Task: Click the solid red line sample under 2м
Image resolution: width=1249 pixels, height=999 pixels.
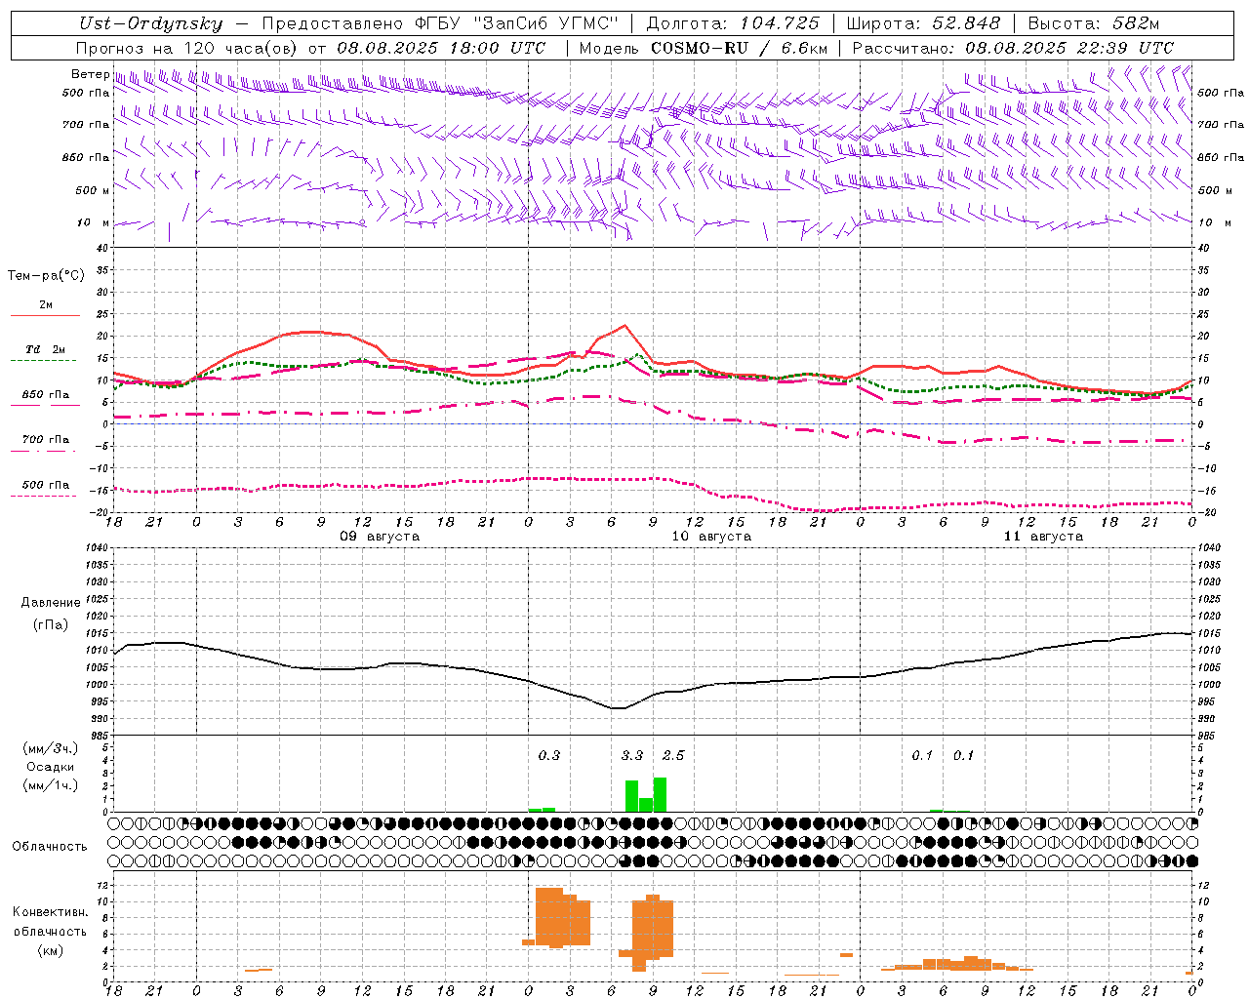Action: click(x=45, y=315)
